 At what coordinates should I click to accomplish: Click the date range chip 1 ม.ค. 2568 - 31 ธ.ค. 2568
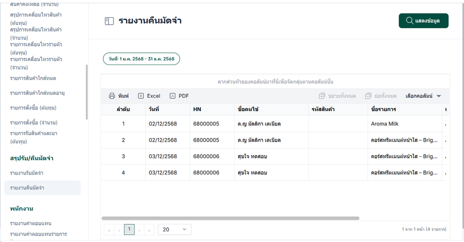pos(141,58)
